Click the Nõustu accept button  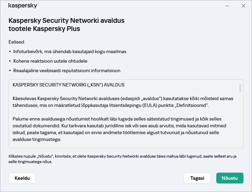tap(230, 178)
